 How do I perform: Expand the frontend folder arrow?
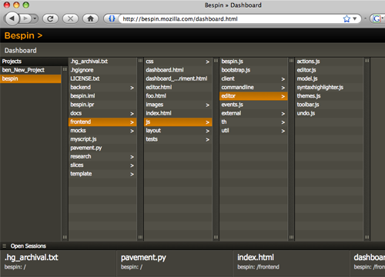coord(132,122)
